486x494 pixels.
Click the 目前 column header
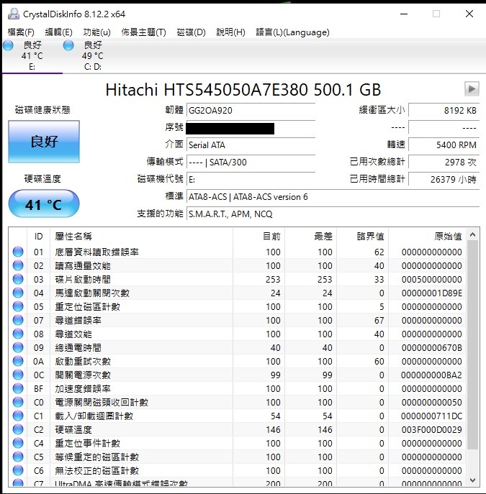point(259,237)
